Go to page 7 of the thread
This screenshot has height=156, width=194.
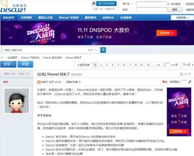pos(130,65)
